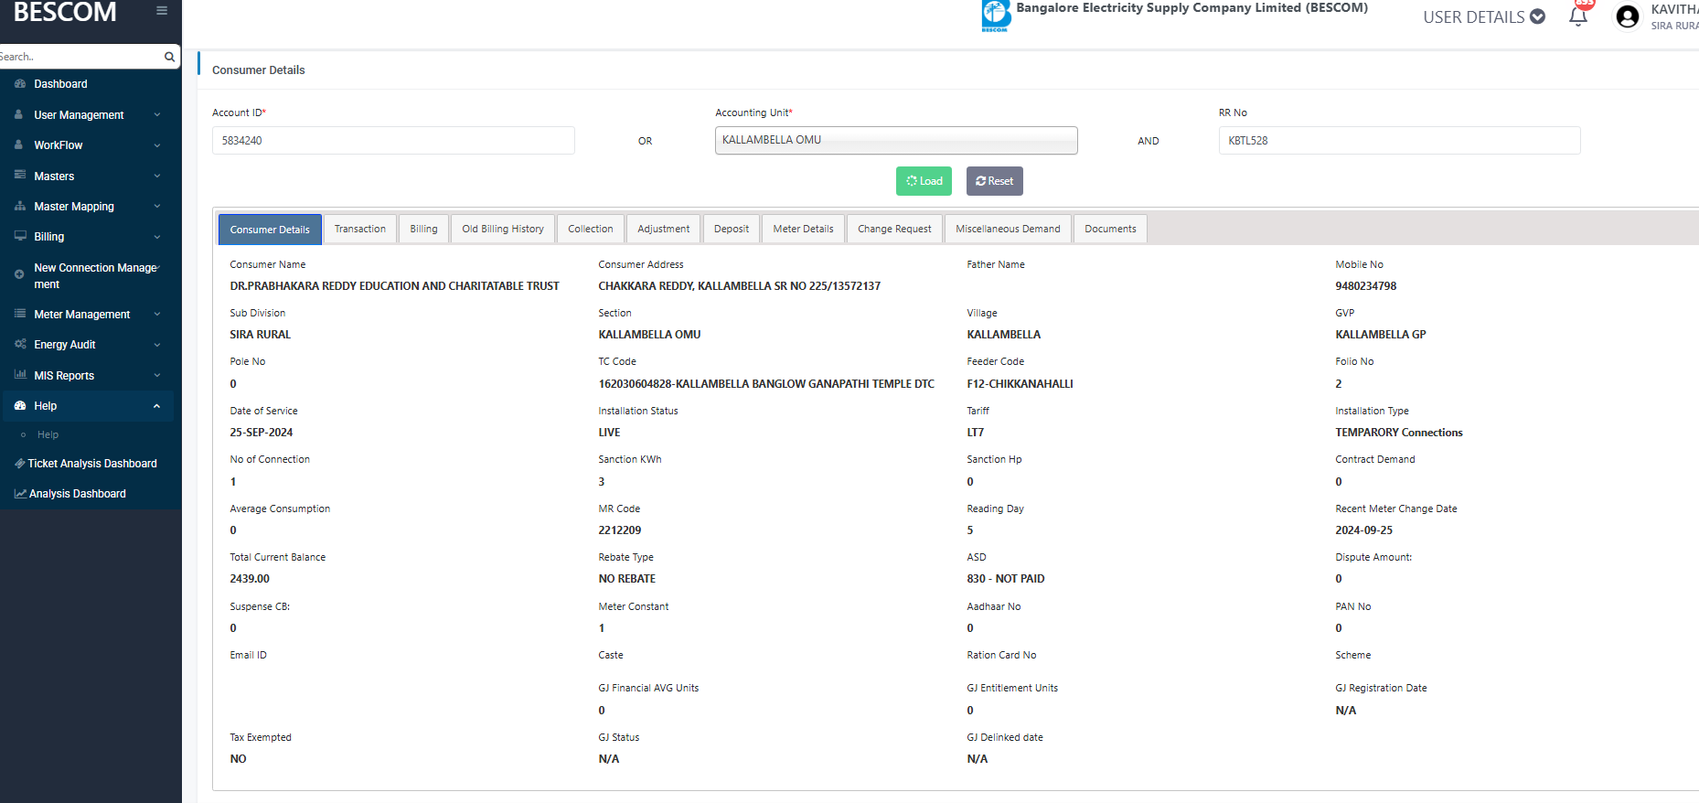Click the Reset button
The image size is (1699, 803).
(995, 181)
